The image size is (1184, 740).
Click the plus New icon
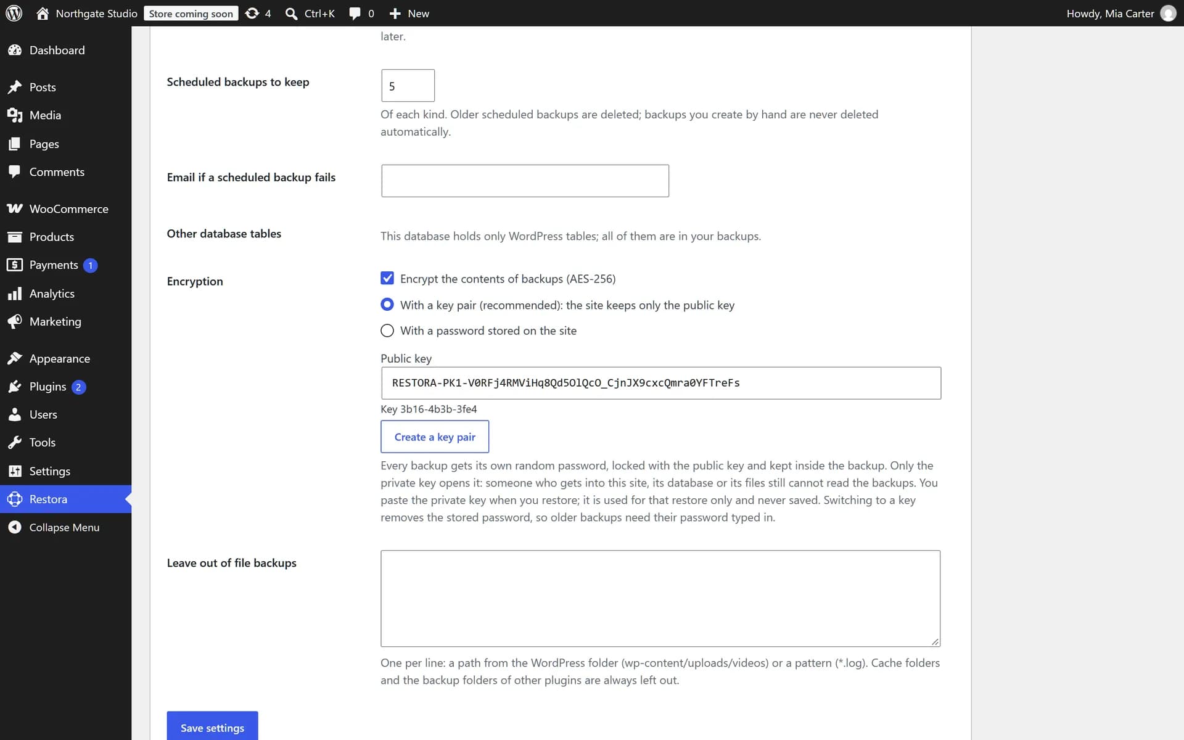(x=395, y=14)
